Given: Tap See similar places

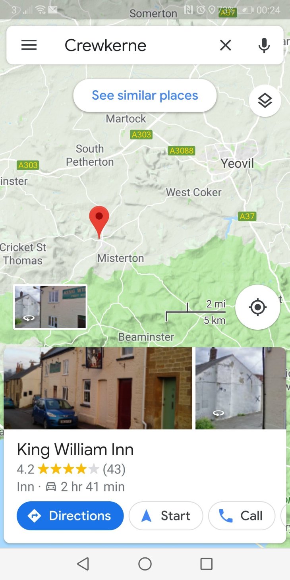Looking at the screenshot, I should coord(145,95).
